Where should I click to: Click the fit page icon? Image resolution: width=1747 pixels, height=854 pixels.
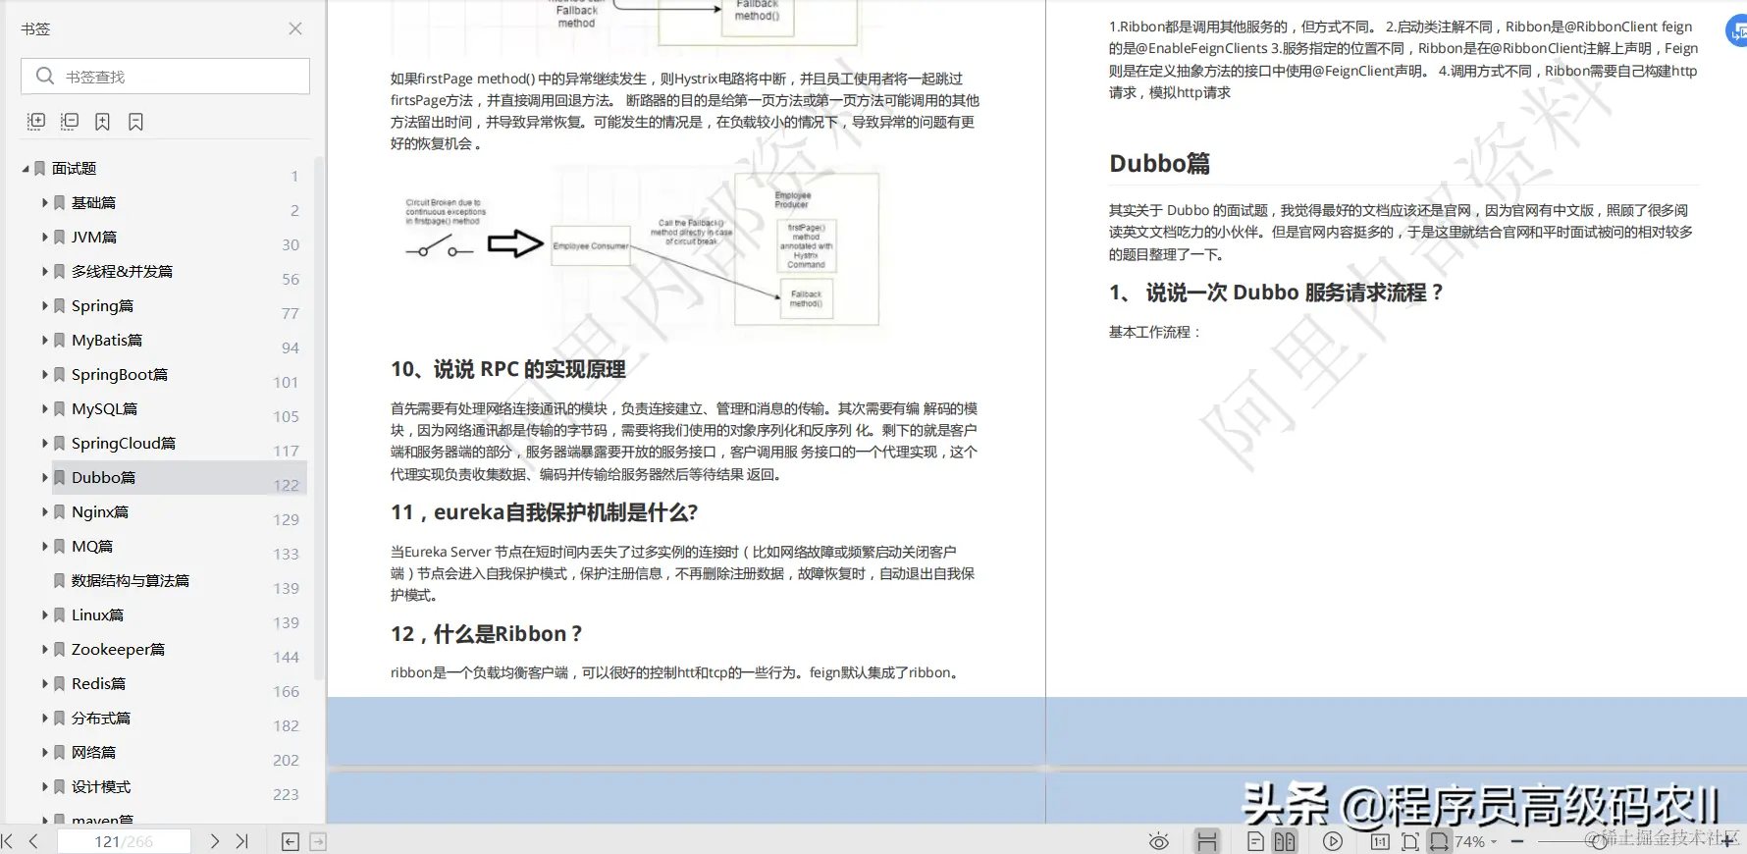click(1410, 841)
